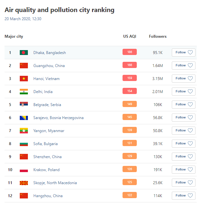Screen dimensions: 200x203
Task: Click the India flag beside Delhi
Action: (x=24, y=92)
